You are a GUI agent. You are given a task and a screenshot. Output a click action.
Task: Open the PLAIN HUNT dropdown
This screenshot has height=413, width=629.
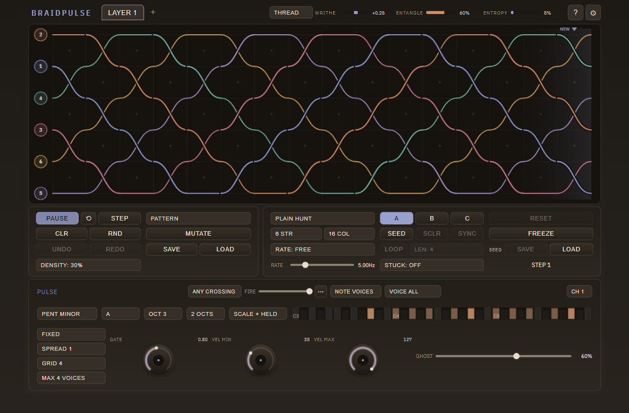[322, 218]
